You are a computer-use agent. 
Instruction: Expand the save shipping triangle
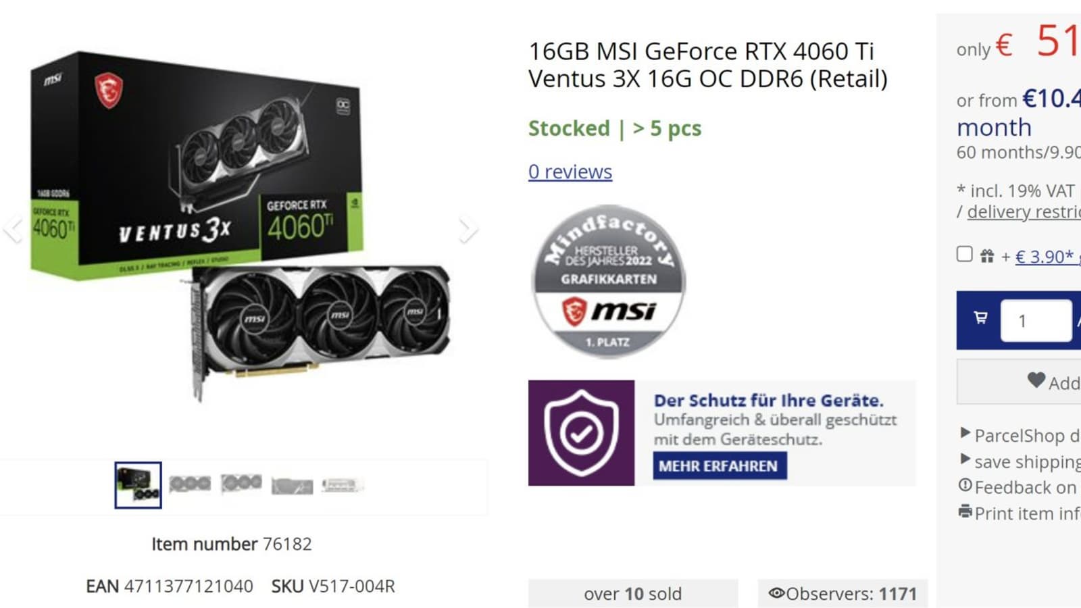click(965, 459)
